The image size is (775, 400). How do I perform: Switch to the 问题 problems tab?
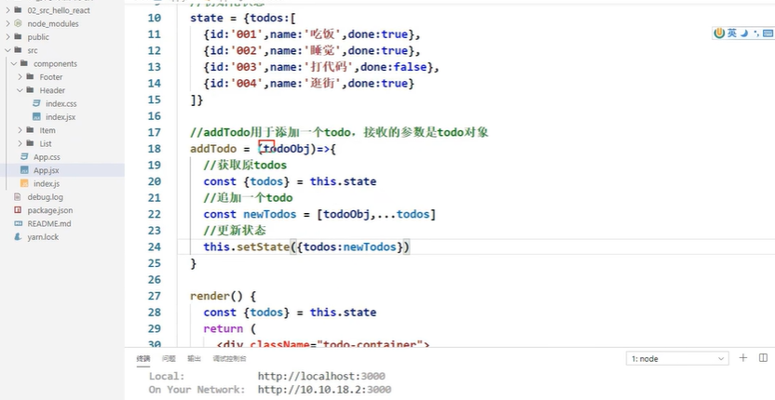(x=169, y=358)
